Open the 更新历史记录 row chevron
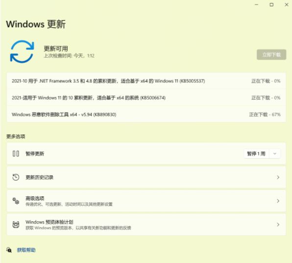292x263 pixels. click(x=278, y=177)
